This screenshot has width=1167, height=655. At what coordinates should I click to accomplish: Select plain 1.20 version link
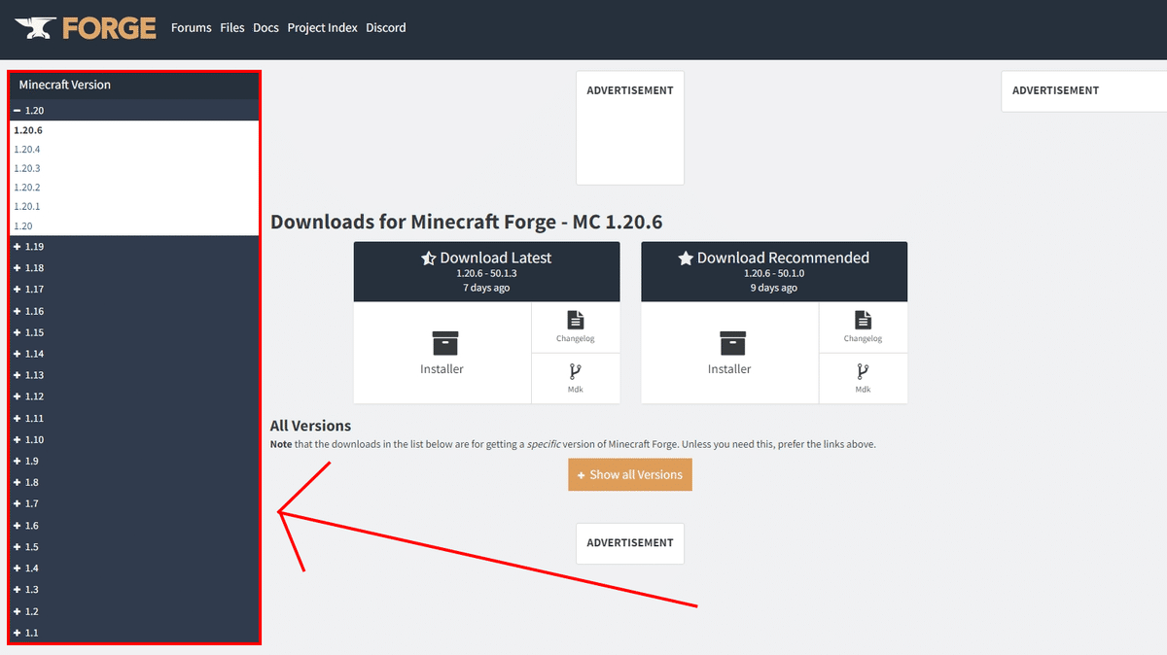pyautogui.click(x=23, y=225)
